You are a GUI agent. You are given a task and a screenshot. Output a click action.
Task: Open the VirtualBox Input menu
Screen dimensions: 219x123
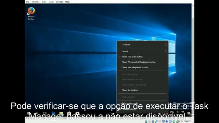click(x=51, y=2)
